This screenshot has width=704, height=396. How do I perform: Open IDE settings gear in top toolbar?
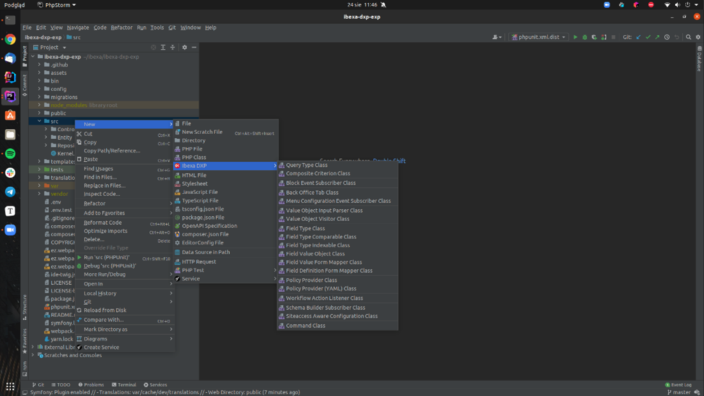click(x=698, y=37)
